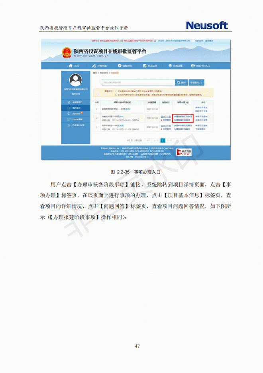263x373 pixels.
Task: Click 我的空间 in the breadcrumb trail
Action: 104,73
